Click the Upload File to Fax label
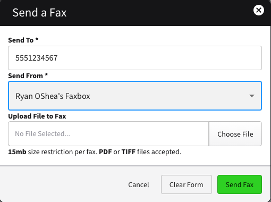 pyautogui.click(x=37, y=116)
